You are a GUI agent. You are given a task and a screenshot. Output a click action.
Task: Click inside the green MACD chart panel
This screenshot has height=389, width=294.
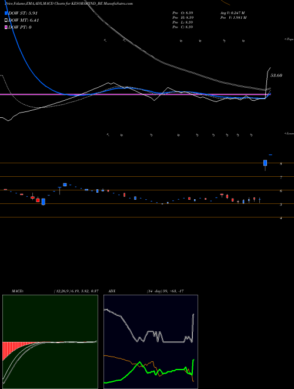click(50, 342)
